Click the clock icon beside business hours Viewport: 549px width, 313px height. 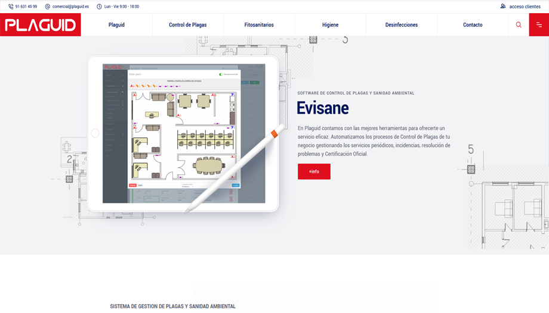(99, 7)
